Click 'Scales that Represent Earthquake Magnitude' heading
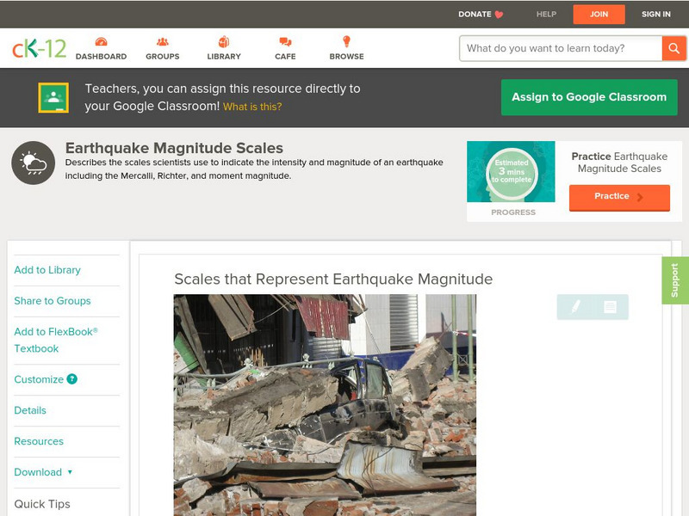The height and width of the screenshot is (516, 689). (x=333, y=279)
